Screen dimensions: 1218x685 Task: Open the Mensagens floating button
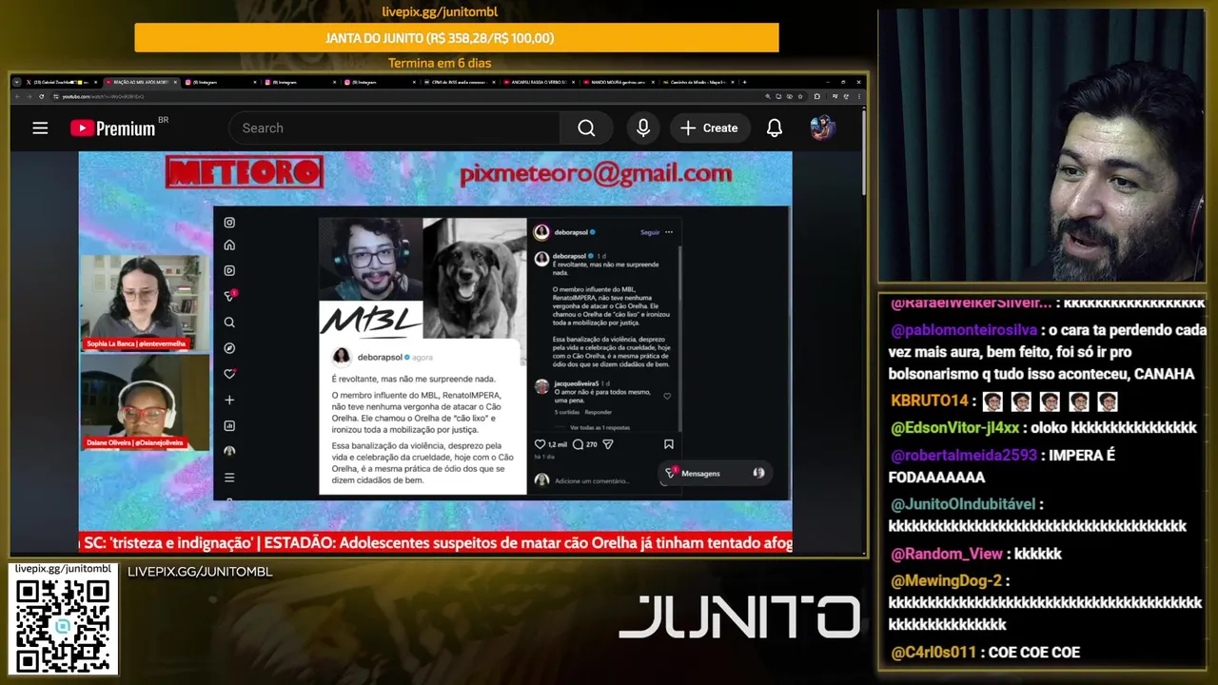pos(716,473)
